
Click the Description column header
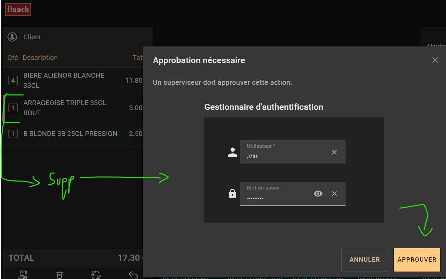click(x=40, y=58)
